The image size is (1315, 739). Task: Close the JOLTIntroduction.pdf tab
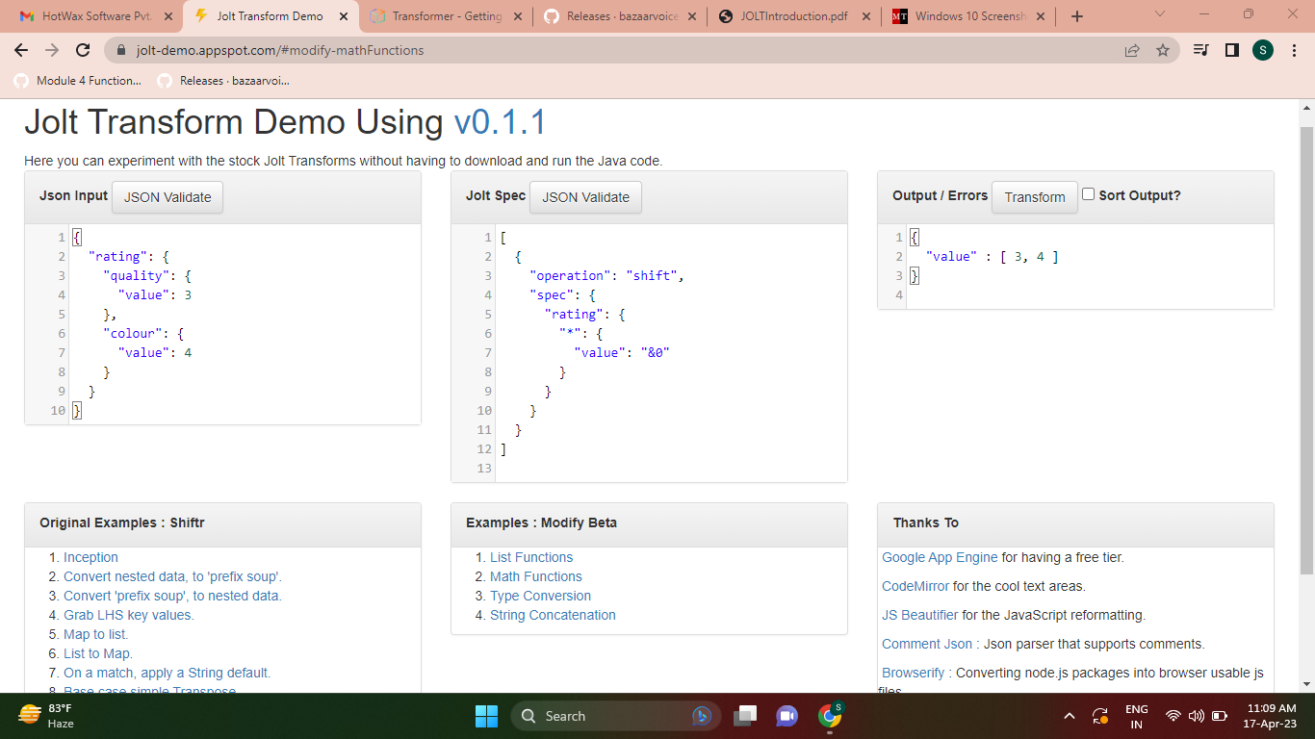point(866,16)
